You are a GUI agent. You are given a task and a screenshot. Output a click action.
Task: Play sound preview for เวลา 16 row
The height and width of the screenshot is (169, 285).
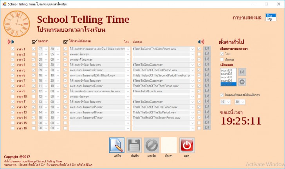pos(207,128)
